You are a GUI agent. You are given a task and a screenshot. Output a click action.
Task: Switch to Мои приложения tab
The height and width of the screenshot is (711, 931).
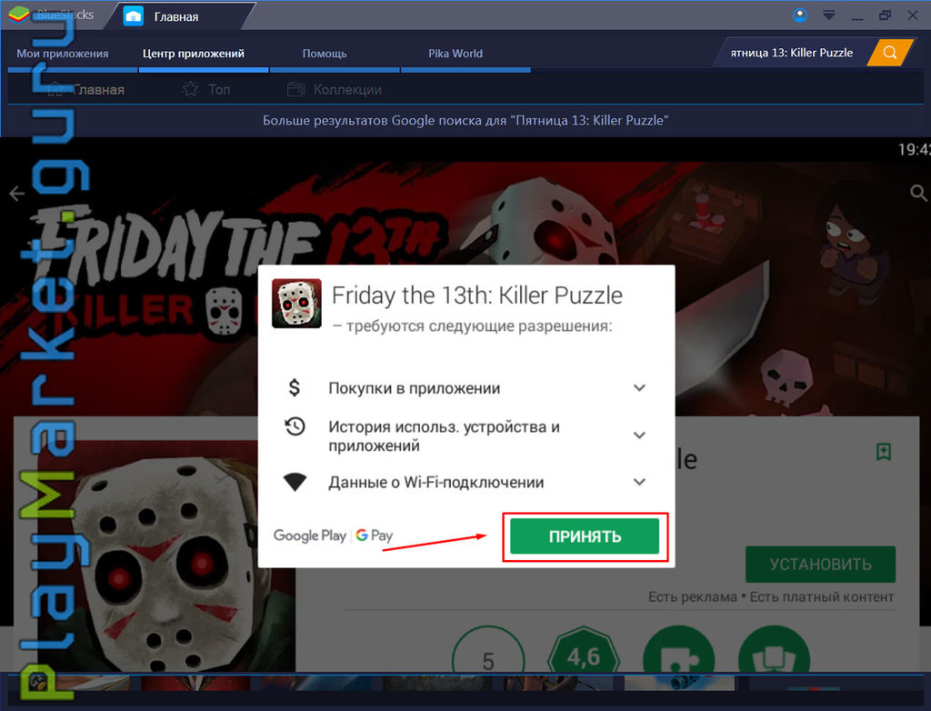point(63,54)
